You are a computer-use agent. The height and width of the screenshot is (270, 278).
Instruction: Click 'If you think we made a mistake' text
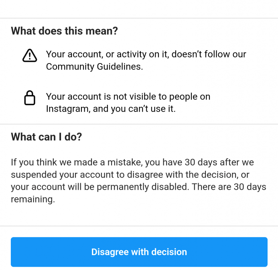point(77,162)
